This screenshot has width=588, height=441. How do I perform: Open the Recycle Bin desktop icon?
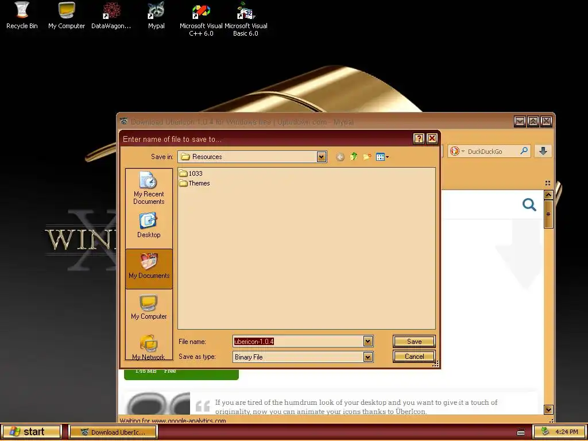[x=22, y=16]
